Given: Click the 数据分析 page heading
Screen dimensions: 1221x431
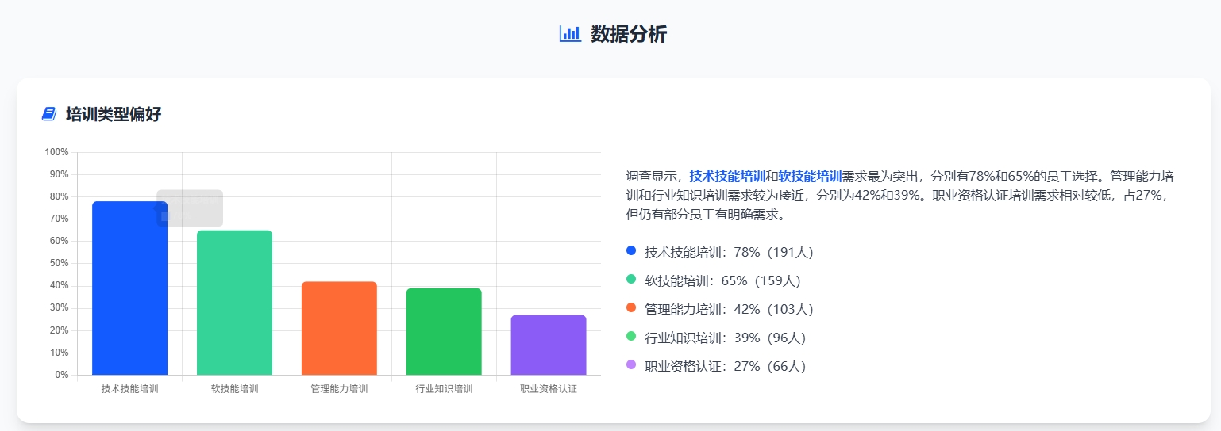Looking at the screenshot, I should pos(629,34).
